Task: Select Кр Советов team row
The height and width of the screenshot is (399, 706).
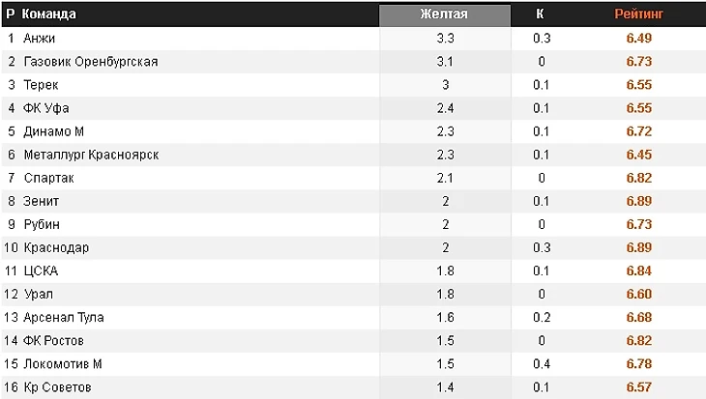Action: click(57, 386)
